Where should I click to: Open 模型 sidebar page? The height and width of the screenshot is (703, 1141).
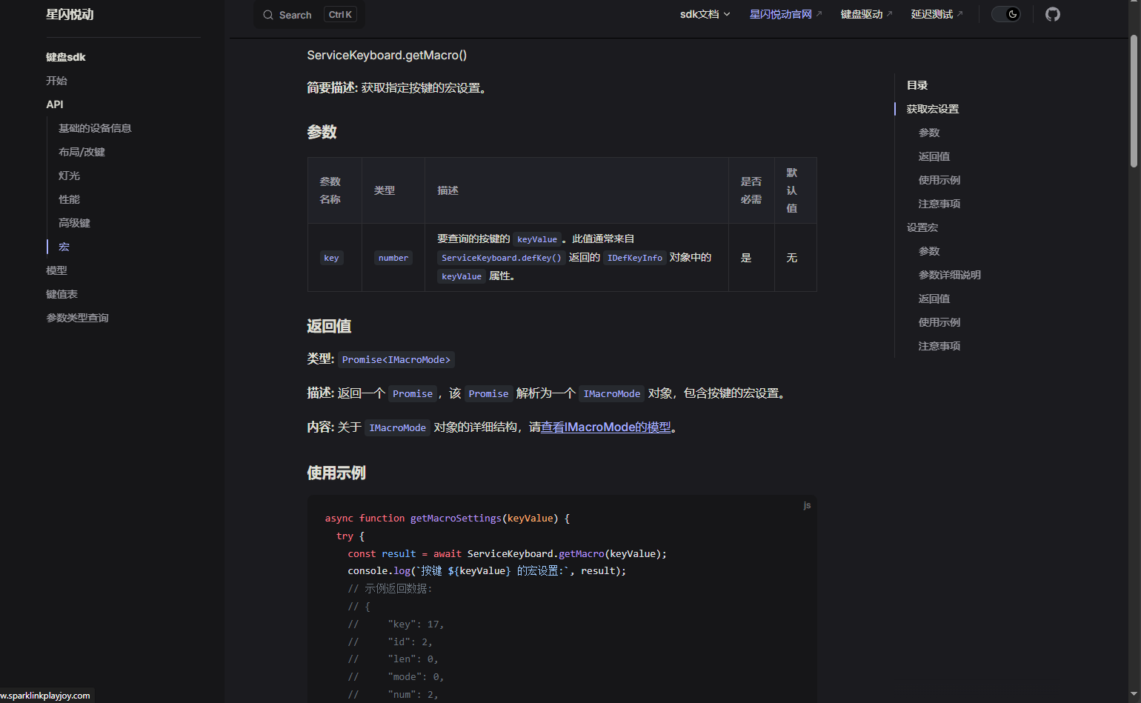click(56, 270)
